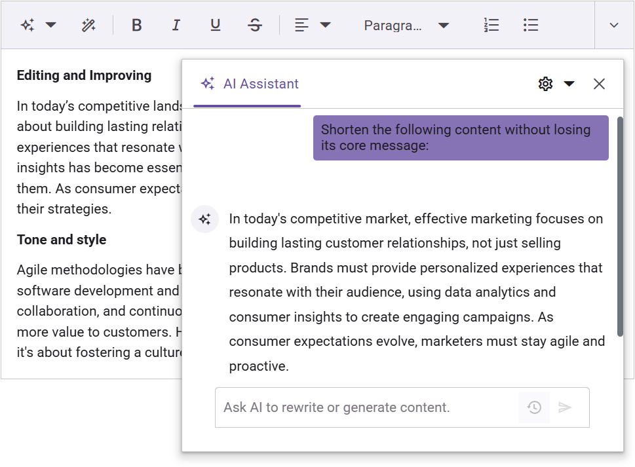Select the AI quick-improve pen icon
The height and width of the screenshot is (467, 635).
(x=88, y=24)
